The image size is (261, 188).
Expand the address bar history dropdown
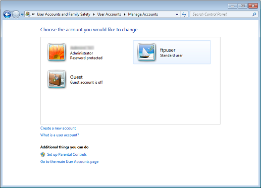(x=177, y=15)
